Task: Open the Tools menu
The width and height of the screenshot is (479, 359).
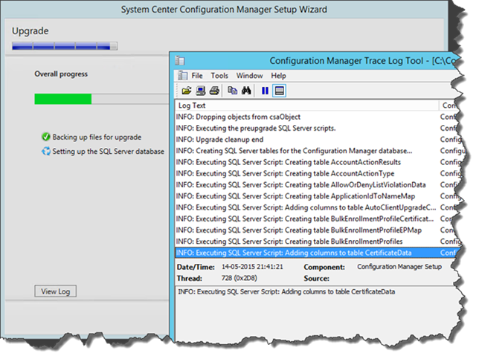Action: coord(219,76)
